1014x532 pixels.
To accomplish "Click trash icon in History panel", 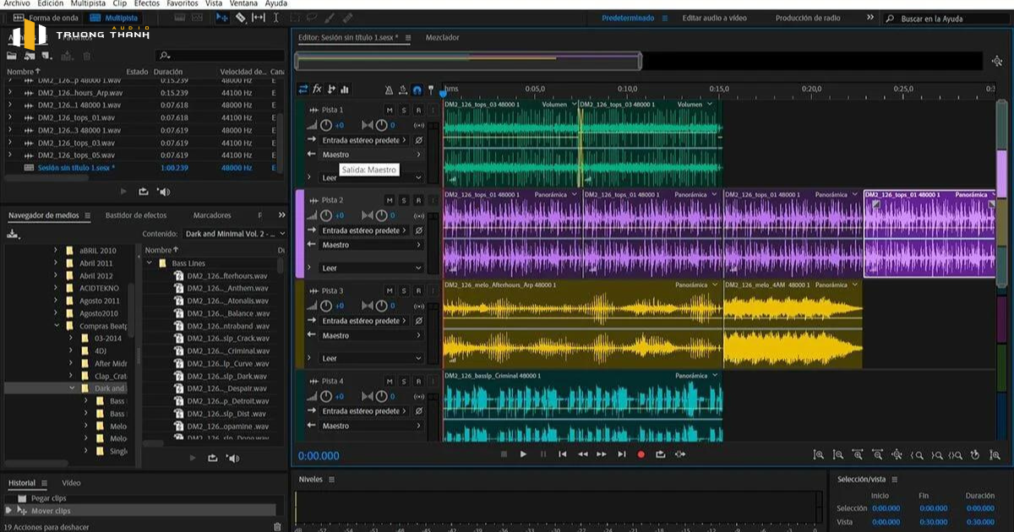I will coord(277,527).
